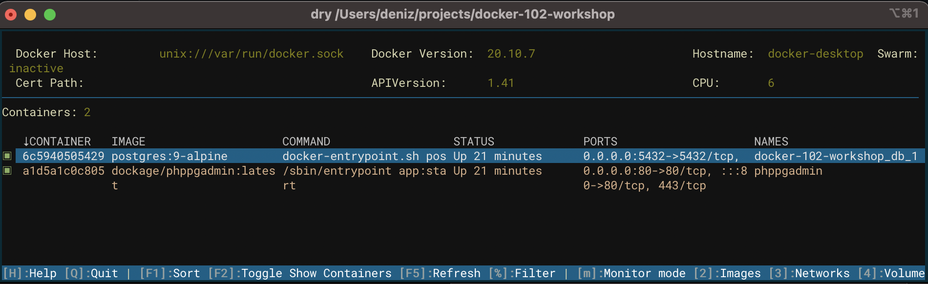This screenshot has width=928, height=284.
Task: Click the [F1]:Sort option in the footer
Action: (170, 273)
